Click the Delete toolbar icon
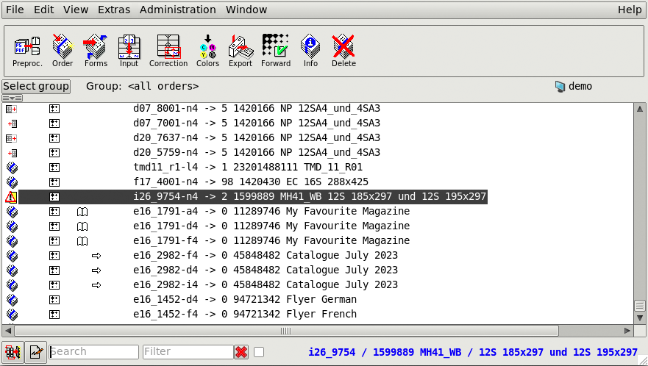The image size is (648, 366). click(x=343, y=51)
